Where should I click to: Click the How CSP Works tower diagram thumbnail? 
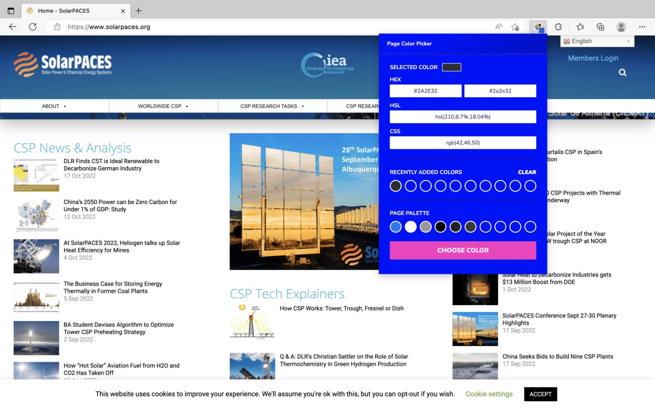pos(252,322)
